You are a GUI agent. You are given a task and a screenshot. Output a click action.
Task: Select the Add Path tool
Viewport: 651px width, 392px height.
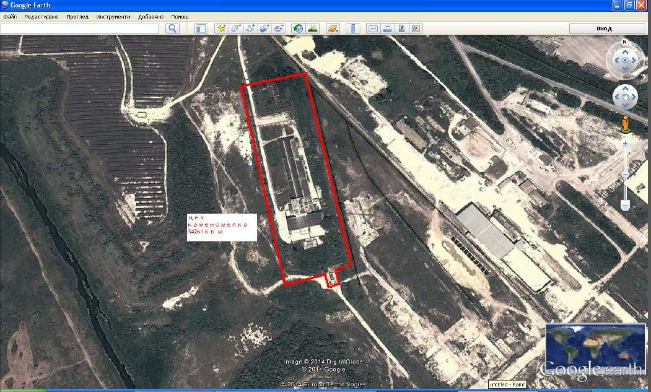(x=250, y=28)
